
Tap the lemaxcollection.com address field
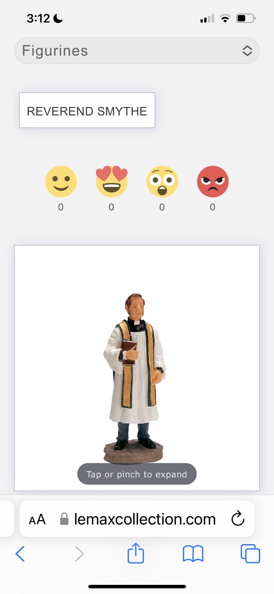pos(137,519)
